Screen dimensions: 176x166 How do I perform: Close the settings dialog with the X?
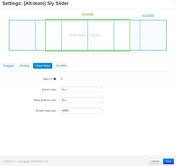[x=174, y=2]
